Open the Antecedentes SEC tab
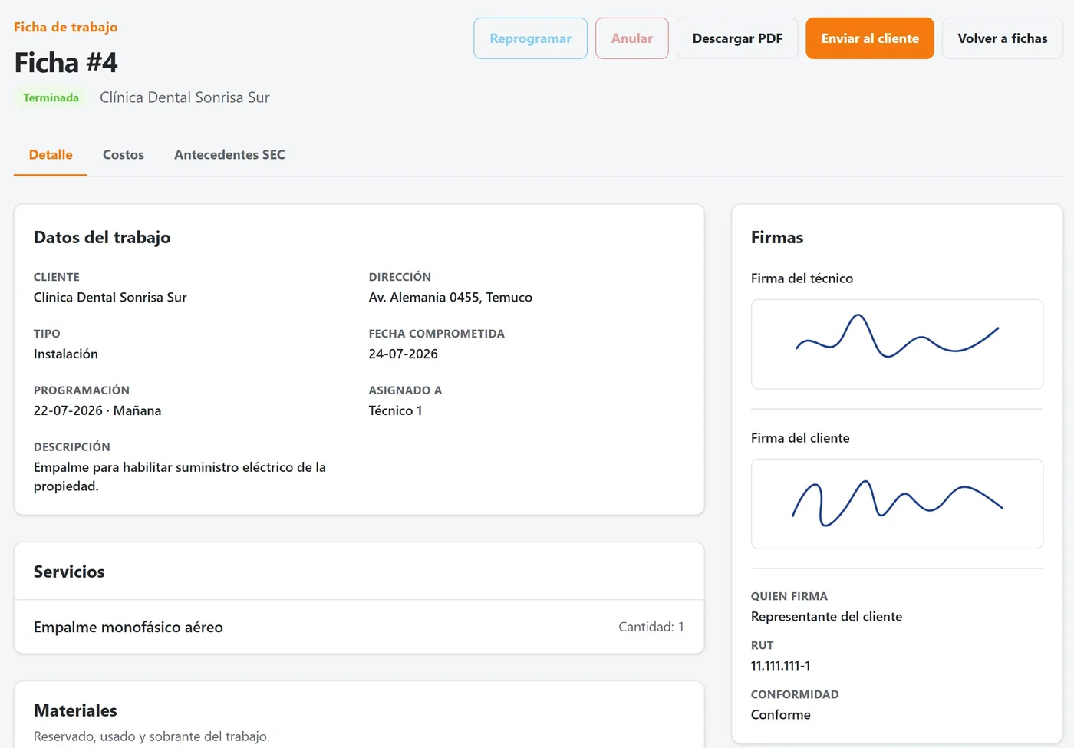 229,155
